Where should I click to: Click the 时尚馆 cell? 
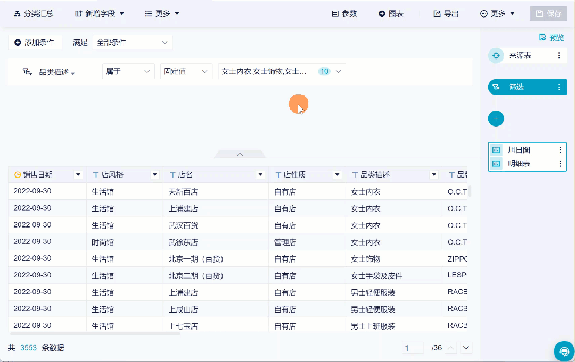(x=103, y=242)
